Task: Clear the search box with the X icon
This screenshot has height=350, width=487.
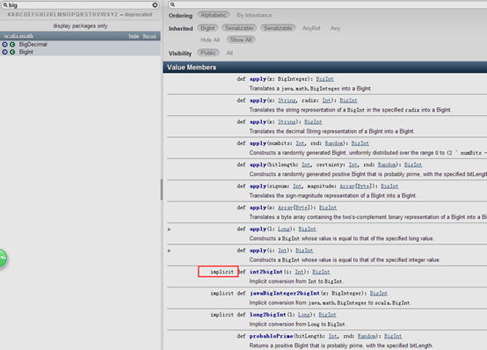Action: coord(155,5)
